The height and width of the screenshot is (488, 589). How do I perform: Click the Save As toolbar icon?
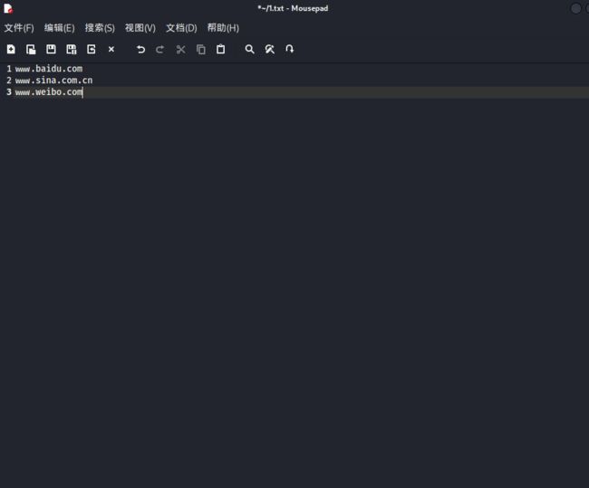pos(71,49)
